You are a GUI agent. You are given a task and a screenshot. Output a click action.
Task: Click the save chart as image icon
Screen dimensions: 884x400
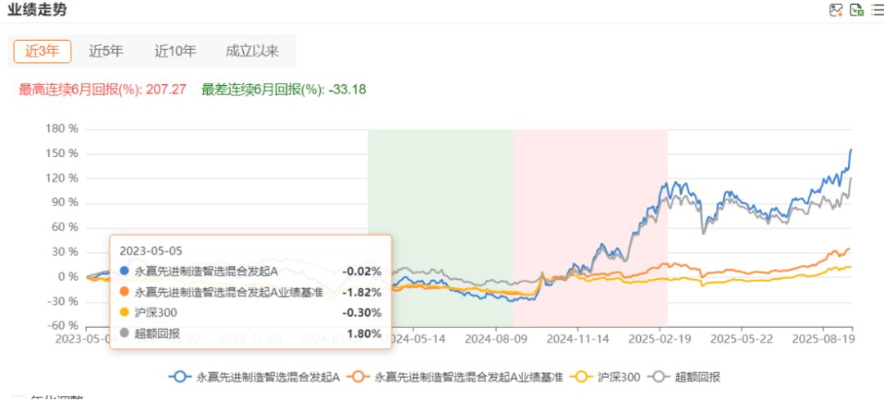point(836,11)
